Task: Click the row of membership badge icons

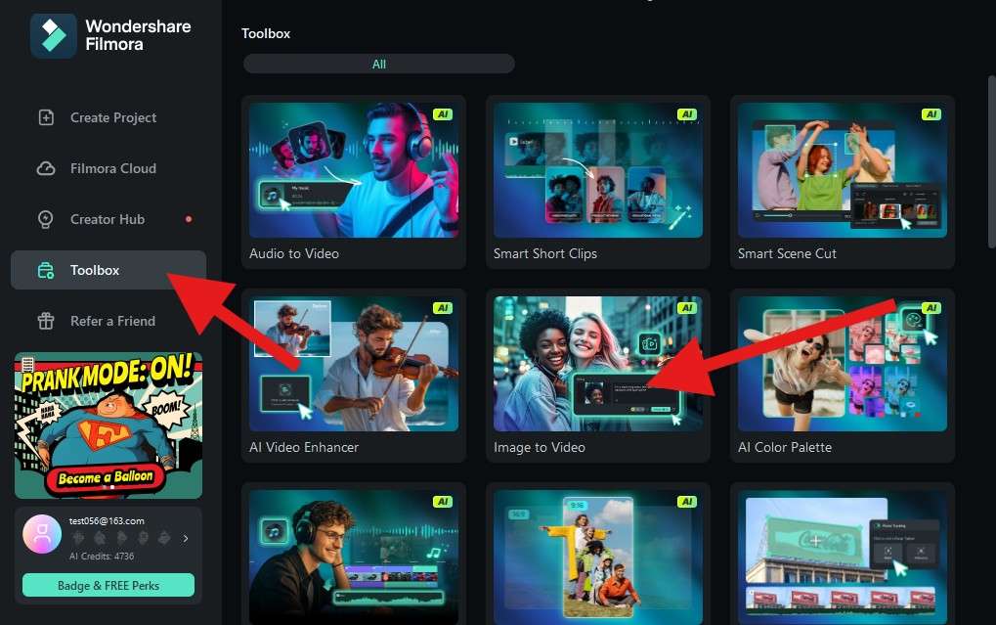Action: click(x=121, y=538)
